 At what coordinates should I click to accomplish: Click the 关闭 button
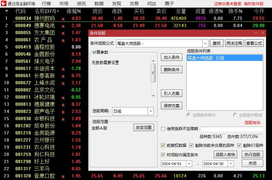[x=252, y=163]
